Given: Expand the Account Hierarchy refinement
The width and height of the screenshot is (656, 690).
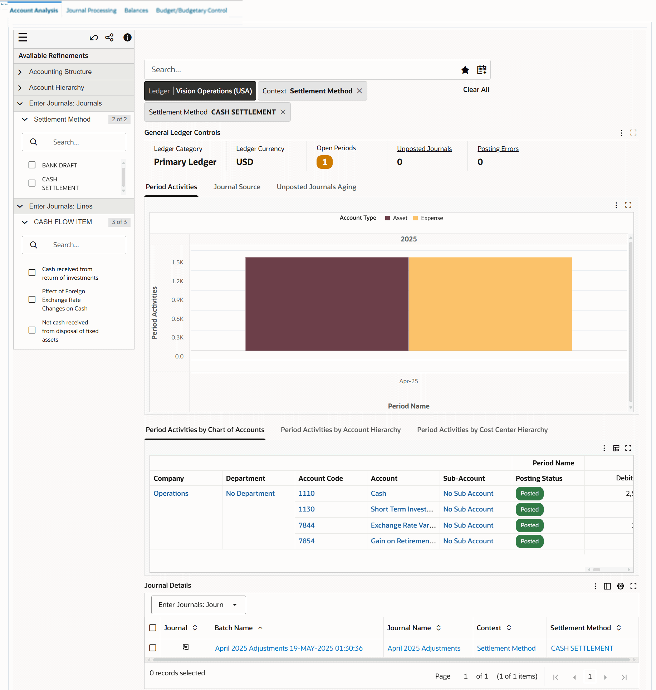Looking at the screenshot, I should (x=20, y=88).
